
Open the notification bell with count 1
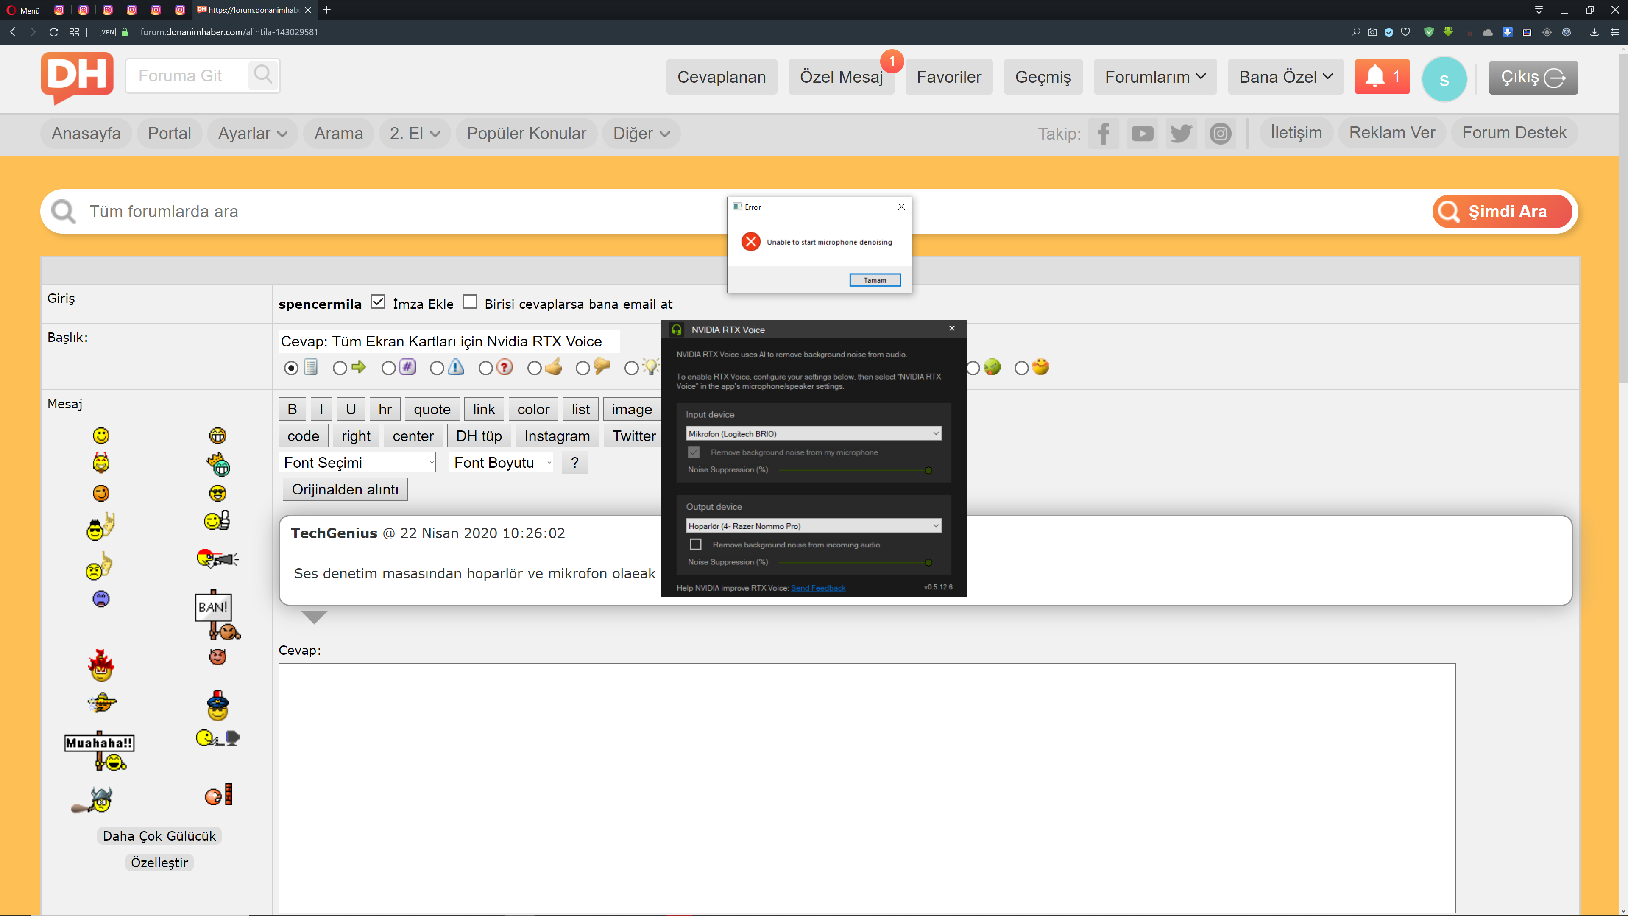point(1382,77)
